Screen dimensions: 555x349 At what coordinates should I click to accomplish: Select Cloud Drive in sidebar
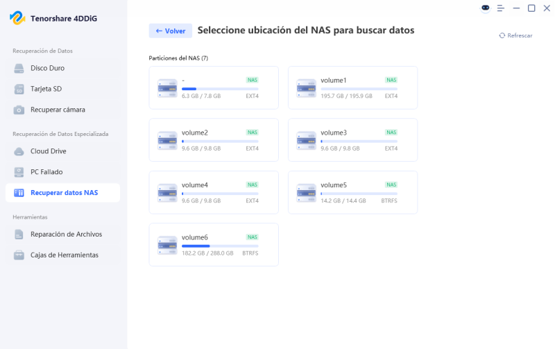(62, 151)
